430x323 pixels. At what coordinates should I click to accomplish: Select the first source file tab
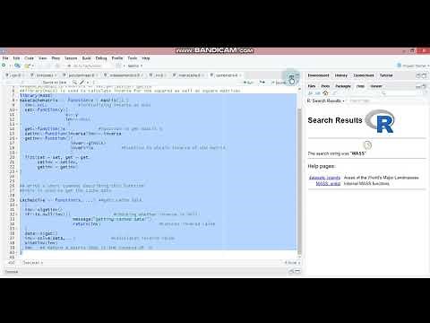tap(15, 75)
